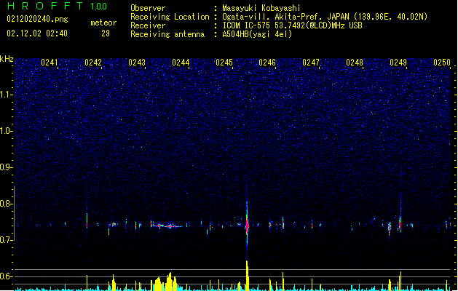Click the 0243 time marker
458x291 pixels.
137,63
